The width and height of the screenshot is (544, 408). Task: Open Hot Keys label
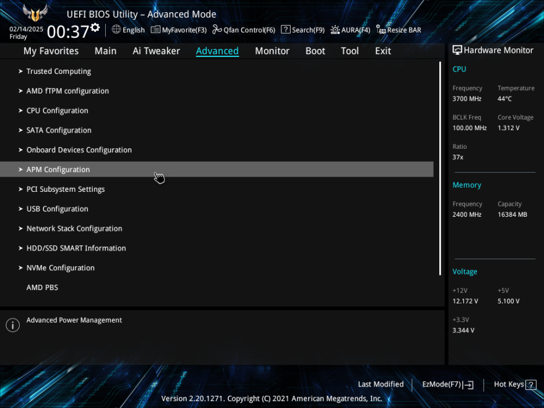coord(509,384)
